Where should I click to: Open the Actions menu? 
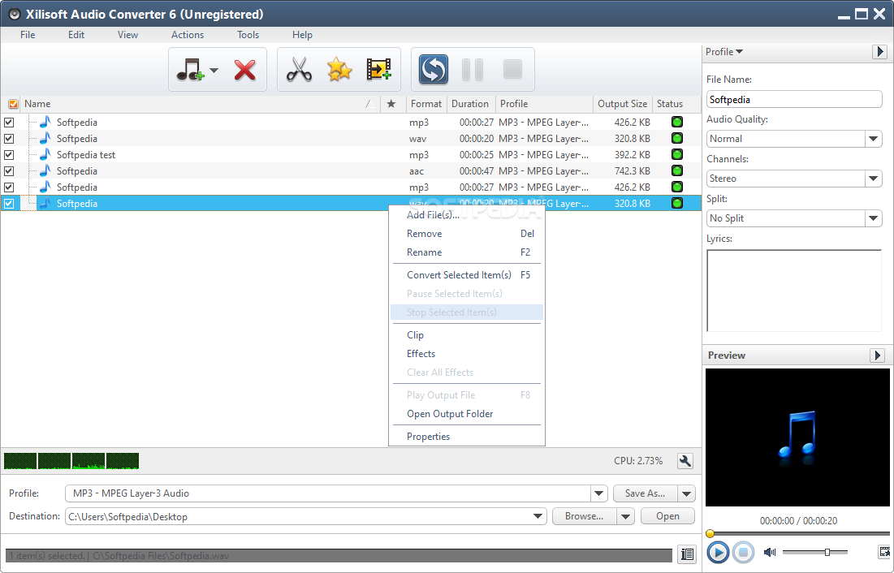tap(188, 35)
